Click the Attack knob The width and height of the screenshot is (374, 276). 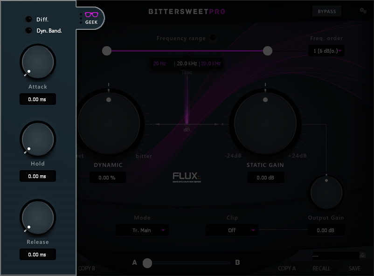tap(38, 62)
